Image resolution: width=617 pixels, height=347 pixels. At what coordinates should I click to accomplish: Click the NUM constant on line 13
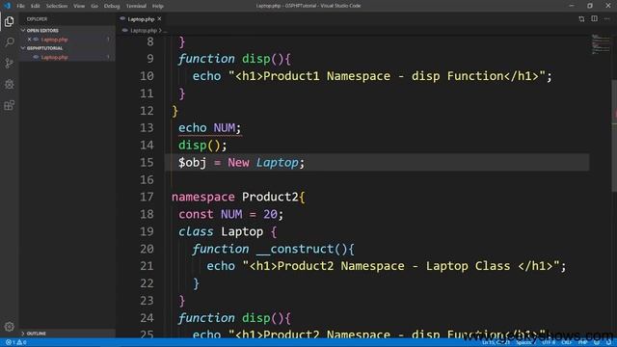click(x=225, y=128)
